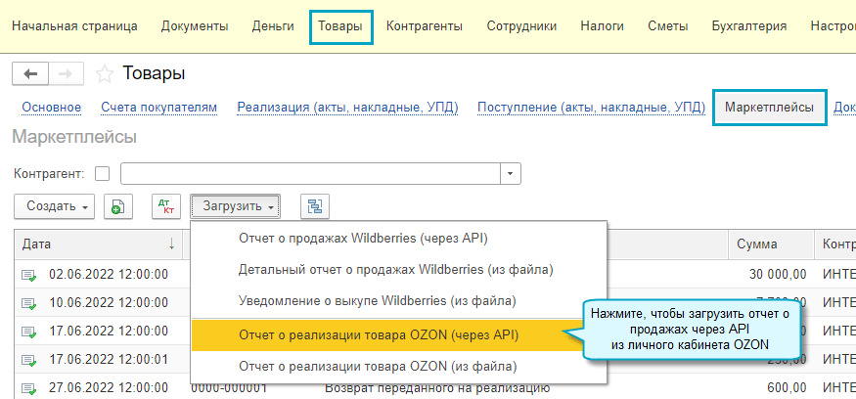856x399 pixels.
Task: Open Счета покупателям link
Action: click(x=158, y=108)
